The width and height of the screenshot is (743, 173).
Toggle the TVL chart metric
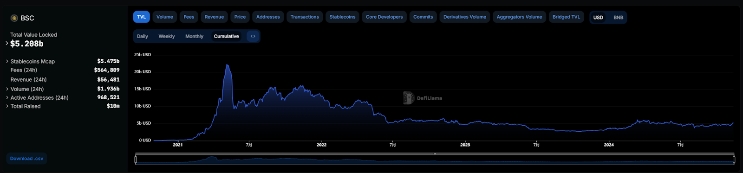click(142, 17)
